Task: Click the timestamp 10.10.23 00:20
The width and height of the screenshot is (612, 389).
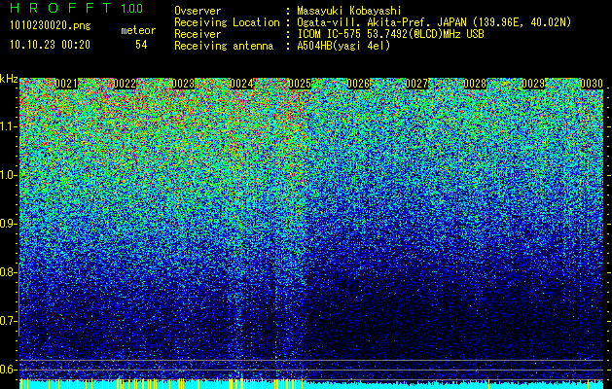Action: click(x=50, y=45)
